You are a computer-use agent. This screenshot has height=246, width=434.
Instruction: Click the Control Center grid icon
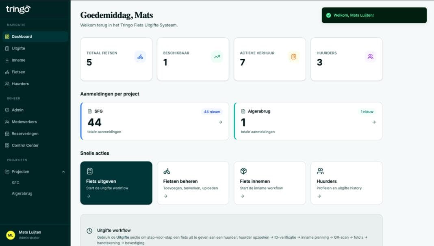[x=7, y=145]
